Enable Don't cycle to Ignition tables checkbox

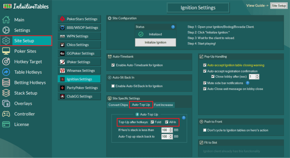(x=205, y=130)
